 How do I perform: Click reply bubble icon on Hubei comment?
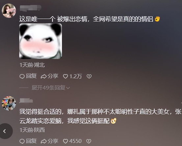(x=22, y=76)
